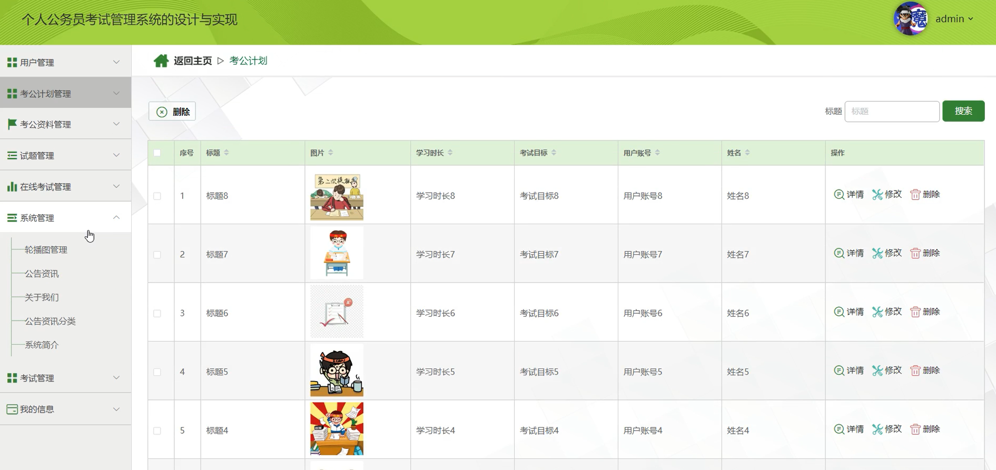The height and width of the screenshot is (470, 996).
Task: Expand 考试管理 menu chevron
Action: [116, 378]
